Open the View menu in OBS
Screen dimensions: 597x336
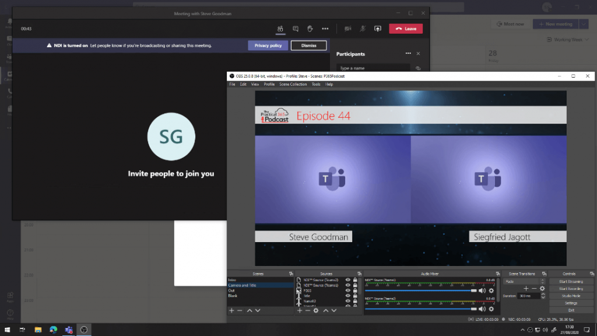click(255, 85)
